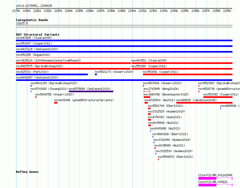The width and height of the screenshot is (240, 188).
Task: Open nsv6437128 (Sedlazeck2020) variant label
Action: (37, 49)
